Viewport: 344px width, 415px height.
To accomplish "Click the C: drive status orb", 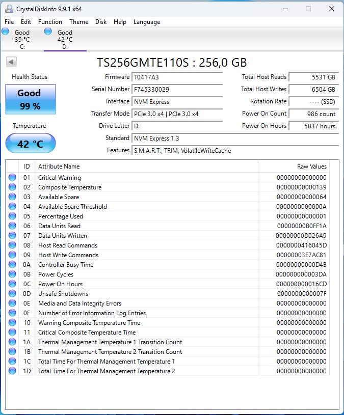I will [x=5, y=31].
